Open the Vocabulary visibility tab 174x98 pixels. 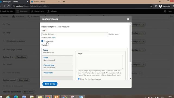tap(57, 73)
